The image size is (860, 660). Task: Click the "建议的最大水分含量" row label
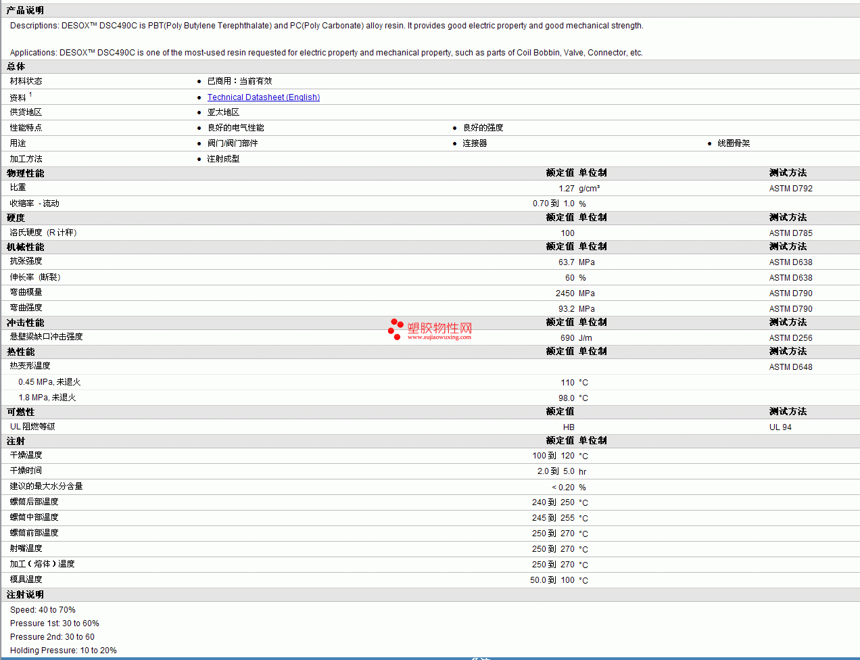pyautogui.click(x=46, y=486)
